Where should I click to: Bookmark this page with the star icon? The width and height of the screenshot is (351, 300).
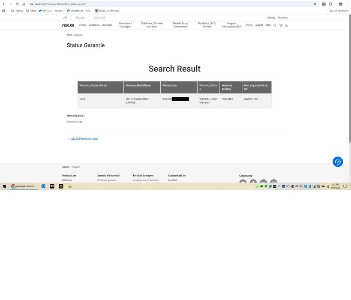point(315,4)
